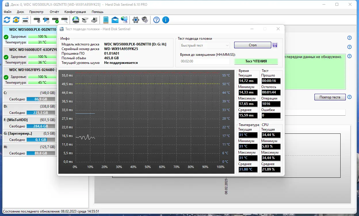Click the disk icon with speaker badge

(37, 20)
